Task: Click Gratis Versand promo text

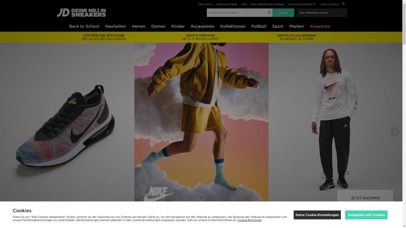Action: click(200, 37)
